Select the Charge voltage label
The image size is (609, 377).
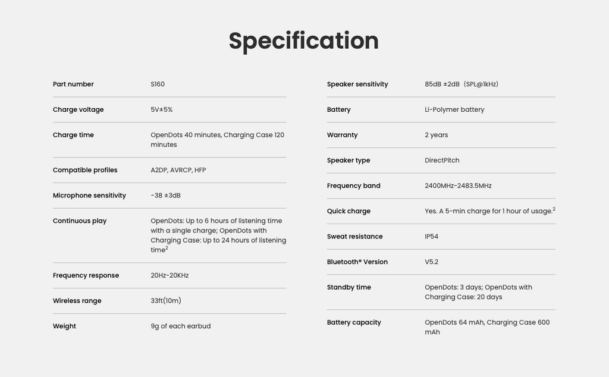[x=78, y=109]
